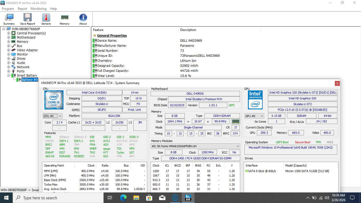Expand the Motherboard tree node
361x203 pixels.
(x=9, y=38)
